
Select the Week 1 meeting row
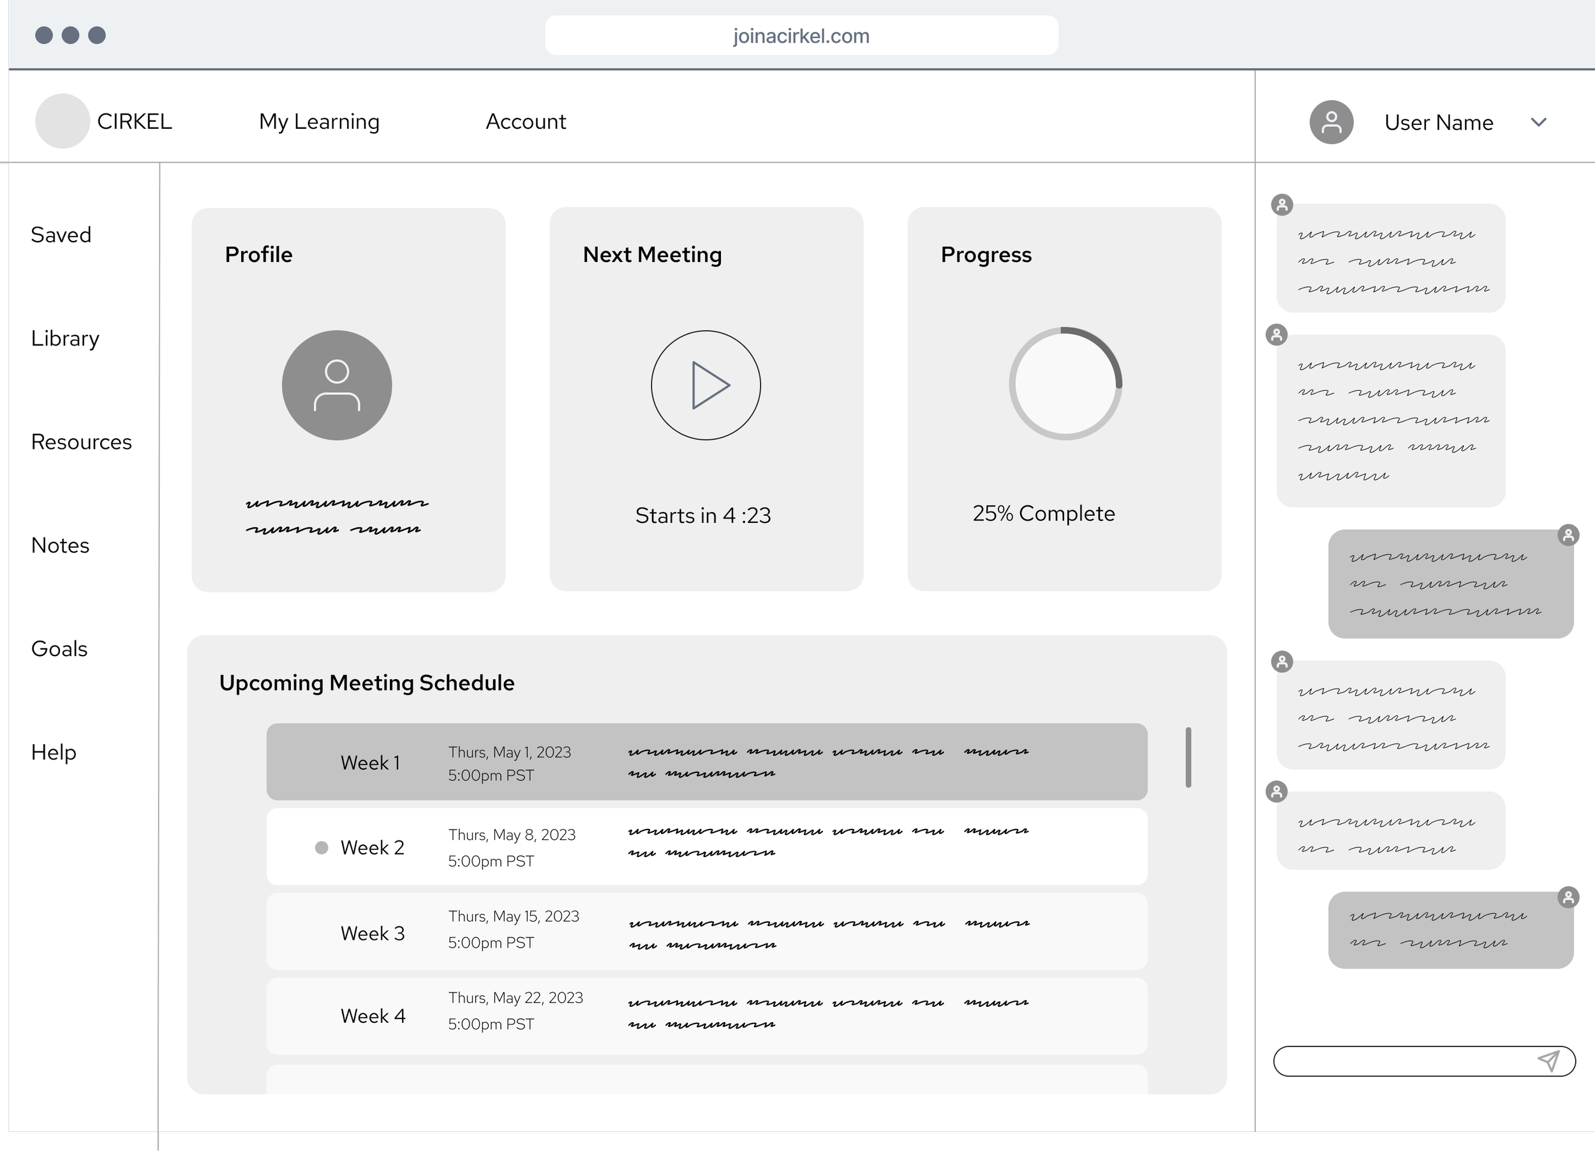click(706, 761)
